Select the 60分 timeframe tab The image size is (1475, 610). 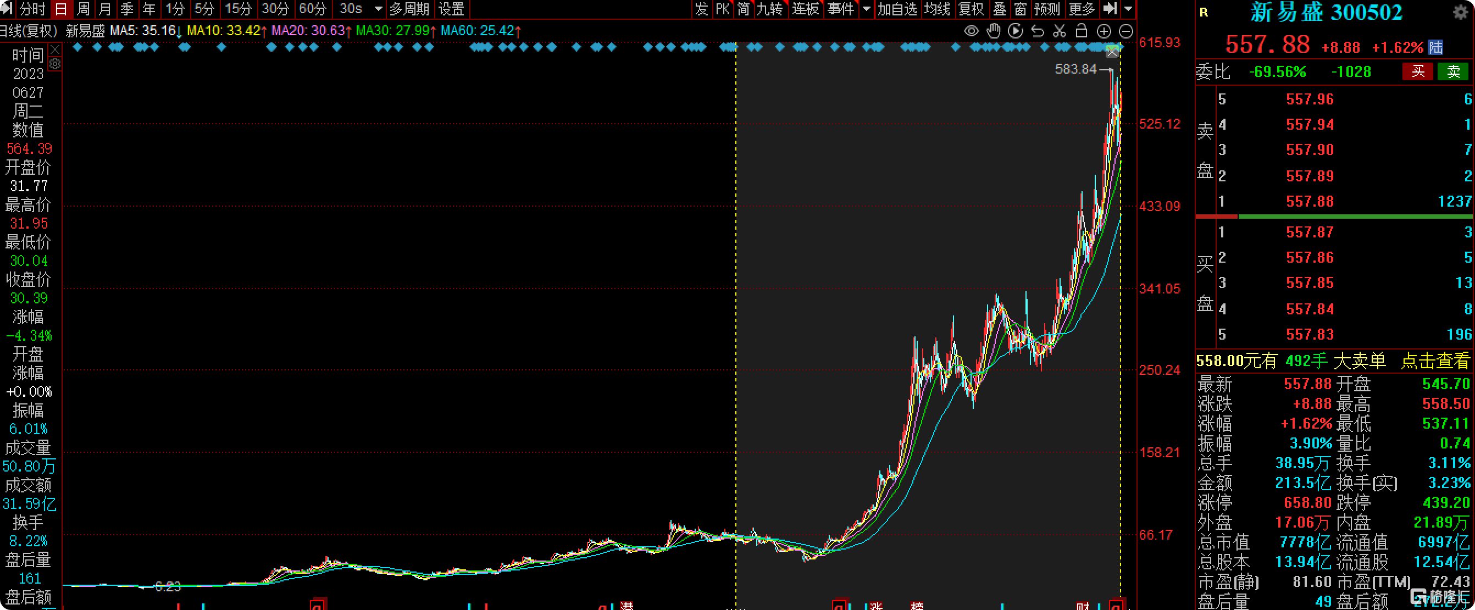312,9
